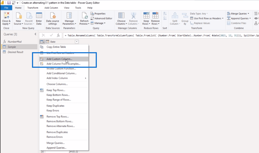Cancel the formula edit with the X icon
Screen dimensions: 259x153
[x=43, y=35]
